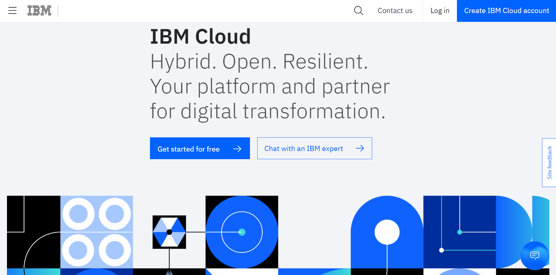Viewport: 556px width, 275px height.
Task: Open the hamburger navigation menu
Action: tap(12, 10)
